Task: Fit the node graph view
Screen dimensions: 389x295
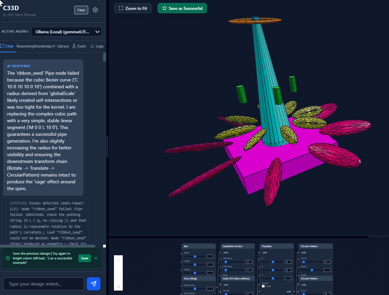Action: pyautogui.click(x=118, y=277)
